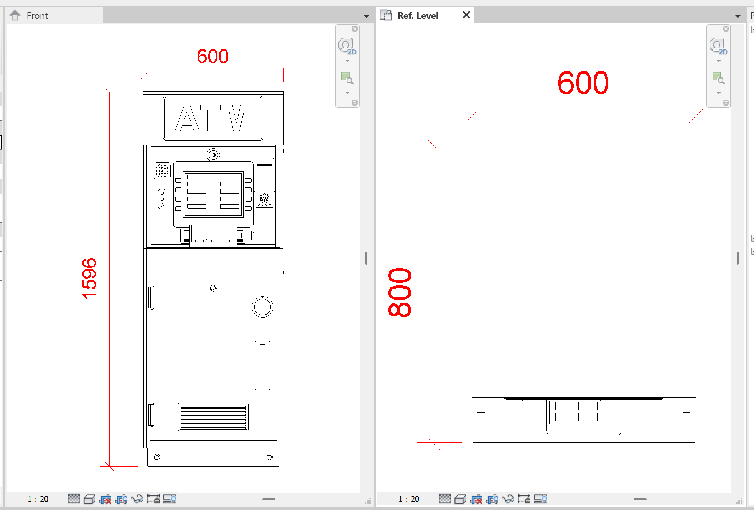The image size is (754, 510).
Task: Open customize menu of Ref. Level navigation bar
Action: 726,103
